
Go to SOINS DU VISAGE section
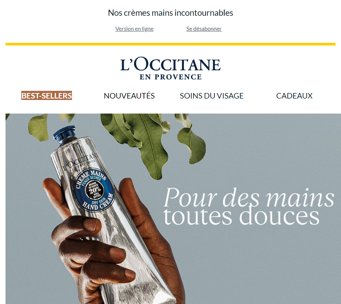(x=211, y=96)
